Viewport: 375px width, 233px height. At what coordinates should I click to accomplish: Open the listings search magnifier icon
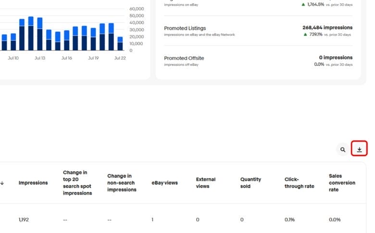tap(343, 149)
